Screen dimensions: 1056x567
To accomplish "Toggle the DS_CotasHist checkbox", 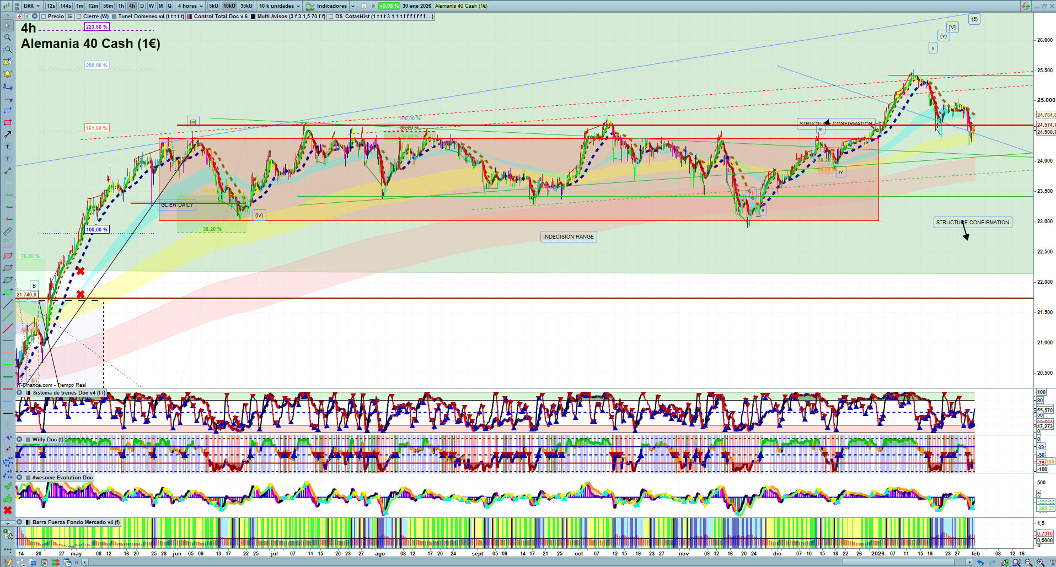I will tap(331, 17).
